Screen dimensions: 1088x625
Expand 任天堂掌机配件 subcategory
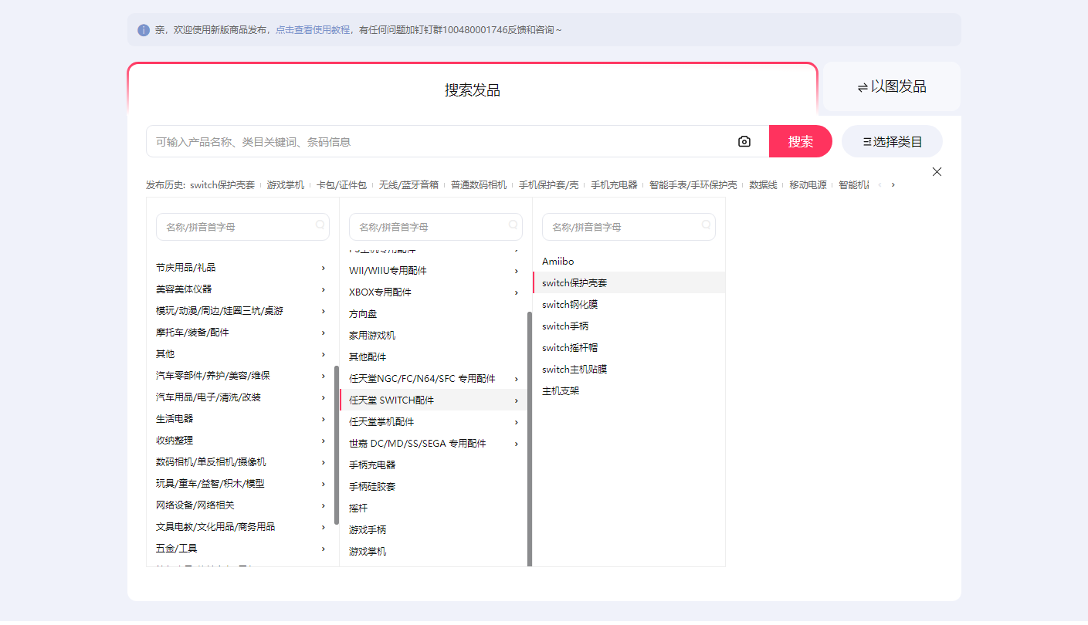tap(517, 422)
